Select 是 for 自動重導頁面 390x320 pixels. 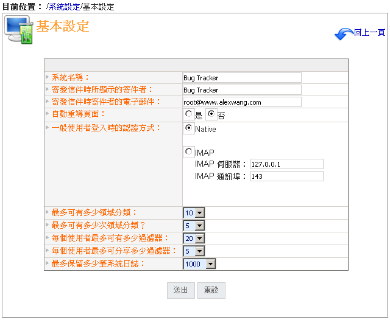point(189,114)
